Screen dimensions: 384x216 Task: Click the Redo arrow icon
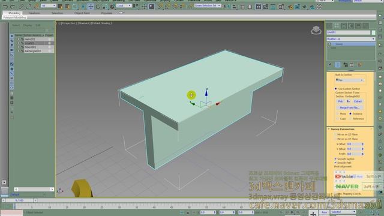coord(12,7)
